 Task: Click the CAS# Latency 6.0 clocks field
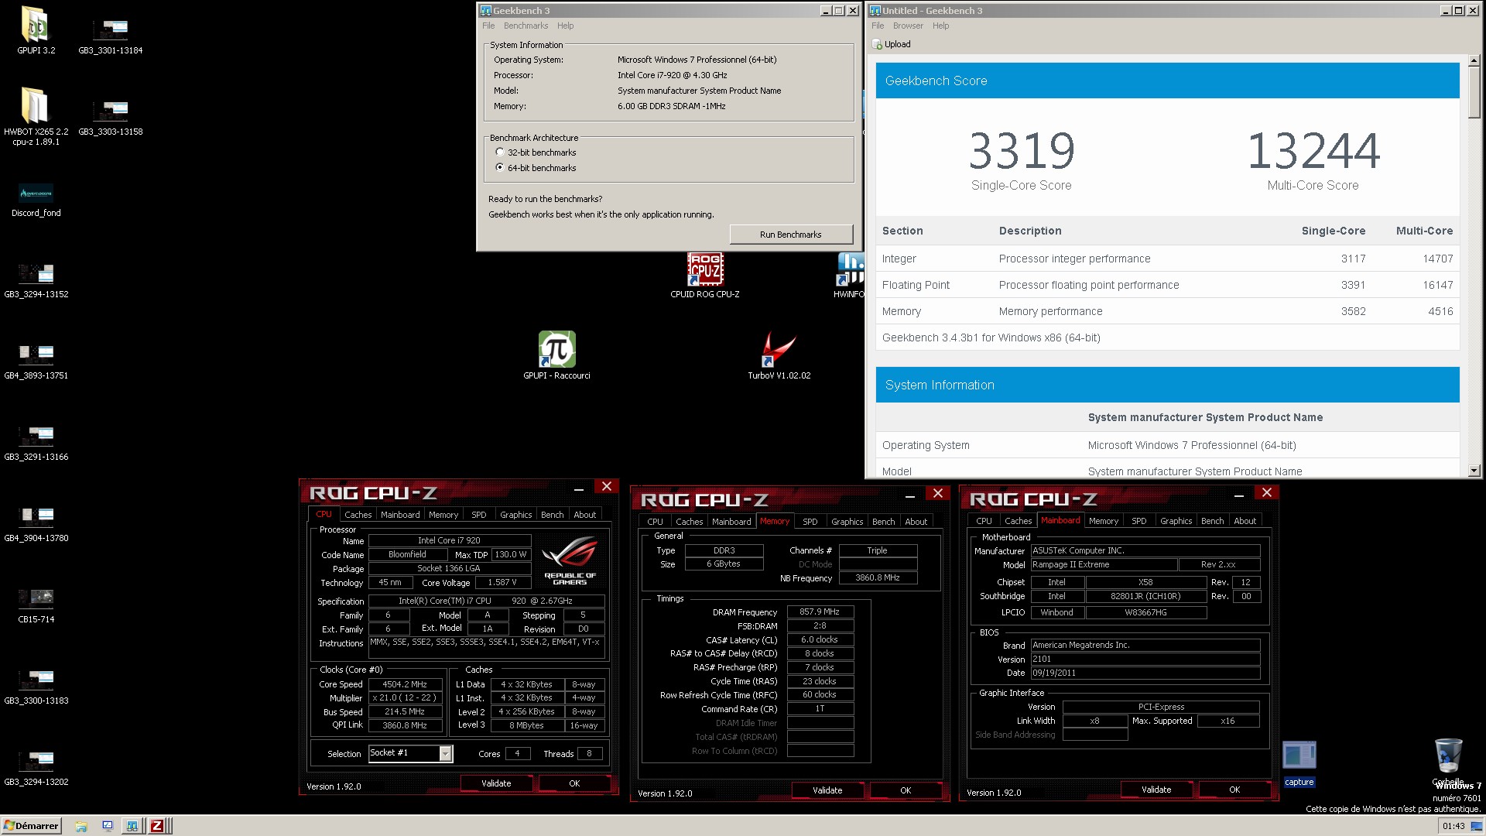tap(820, 639)
